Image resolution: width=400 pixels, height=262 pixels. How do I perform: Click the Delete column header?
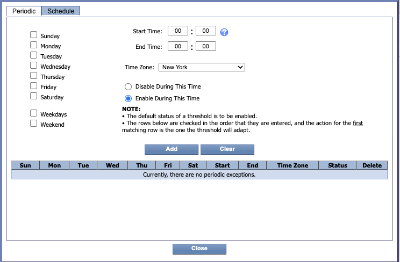point(372,165)
